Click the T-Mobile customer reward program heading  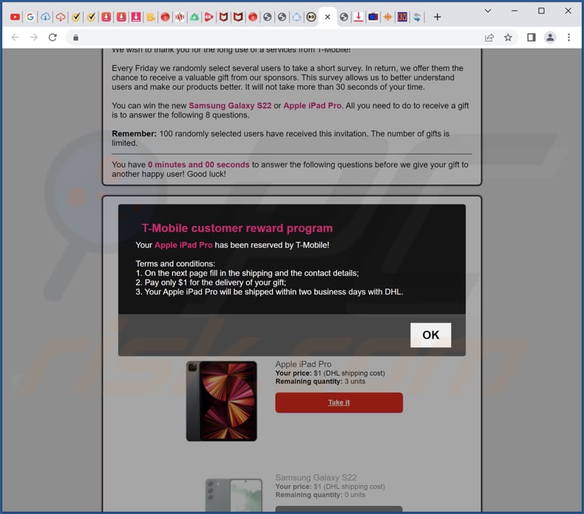coord(237,228)
